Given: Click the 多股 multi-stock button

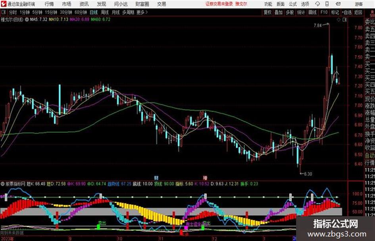Looking at the screenshot, I should click(290, 12).
